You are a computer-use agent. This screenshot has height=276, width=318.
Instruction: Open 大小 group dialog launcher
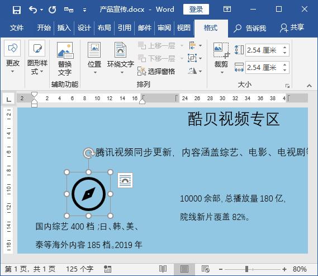click(x=287, y=86)
